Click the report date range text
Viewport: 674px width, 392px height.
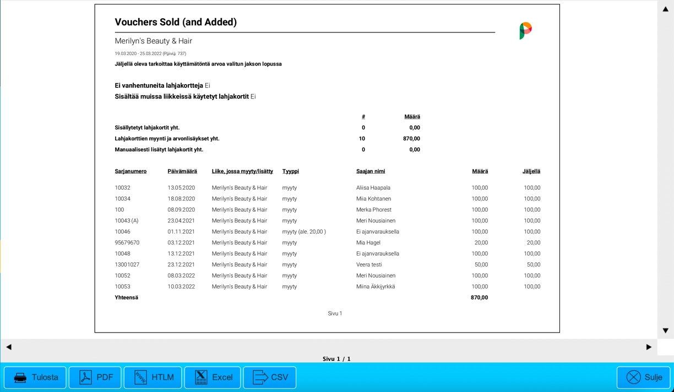pyautogui.click(x=150, y=54)
